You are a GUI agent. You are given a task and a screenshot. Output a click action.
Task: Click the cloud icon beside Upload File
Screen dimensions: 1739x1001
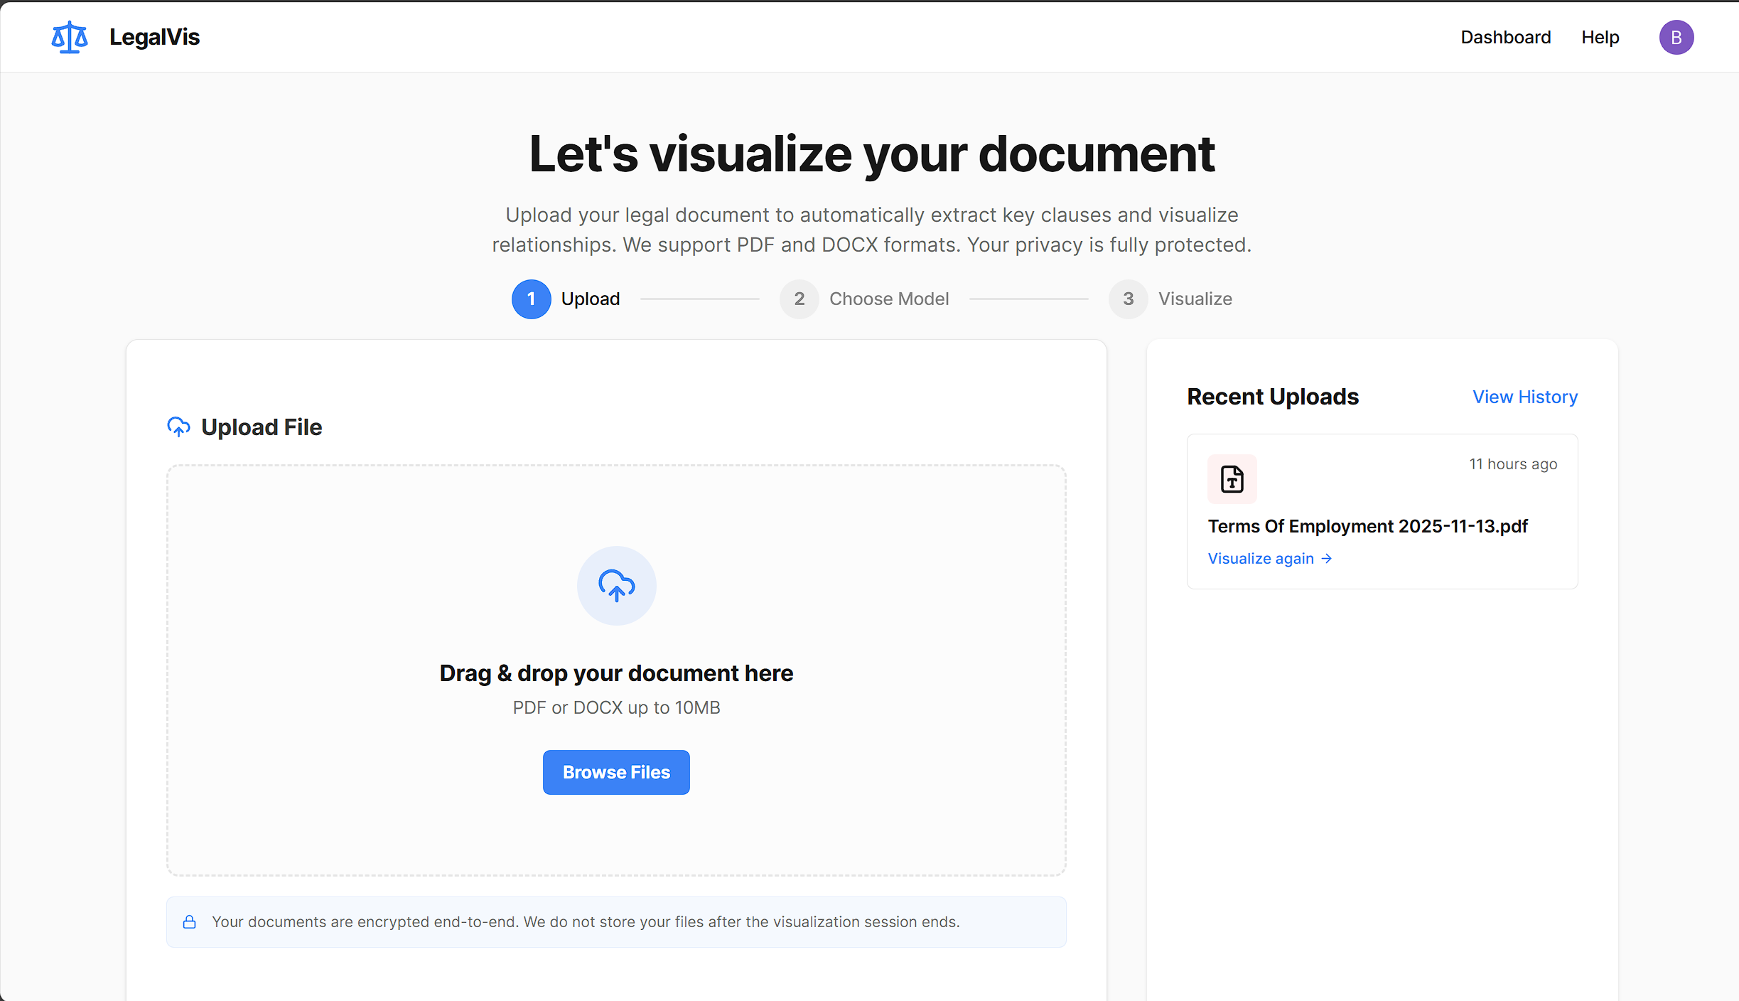pos(178,427)
